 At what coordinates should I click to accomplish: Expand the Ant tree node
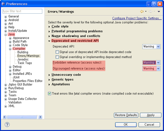[x=6, y=24]
